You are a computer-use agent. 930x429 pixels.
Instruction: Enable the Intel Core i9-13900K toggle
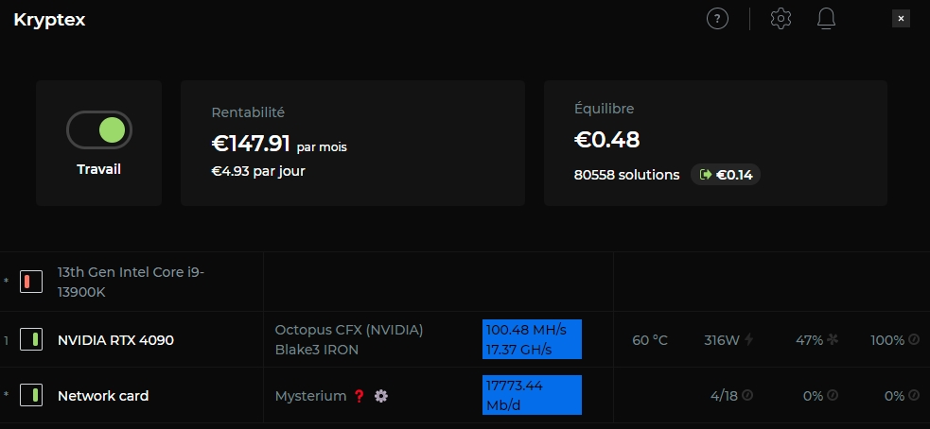tap(31, 282)
